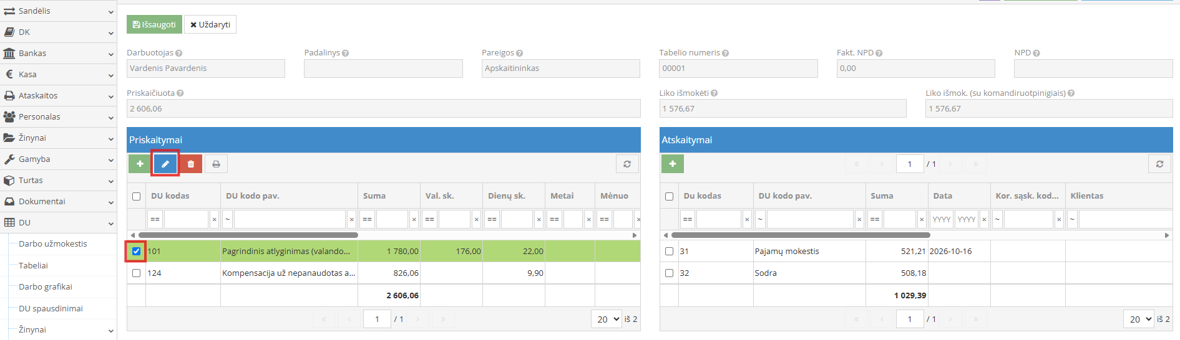Clear the Data filter in Atskaitymai
The height and width of the screenshot is (340, 1180).
click(x=984, y=219)
